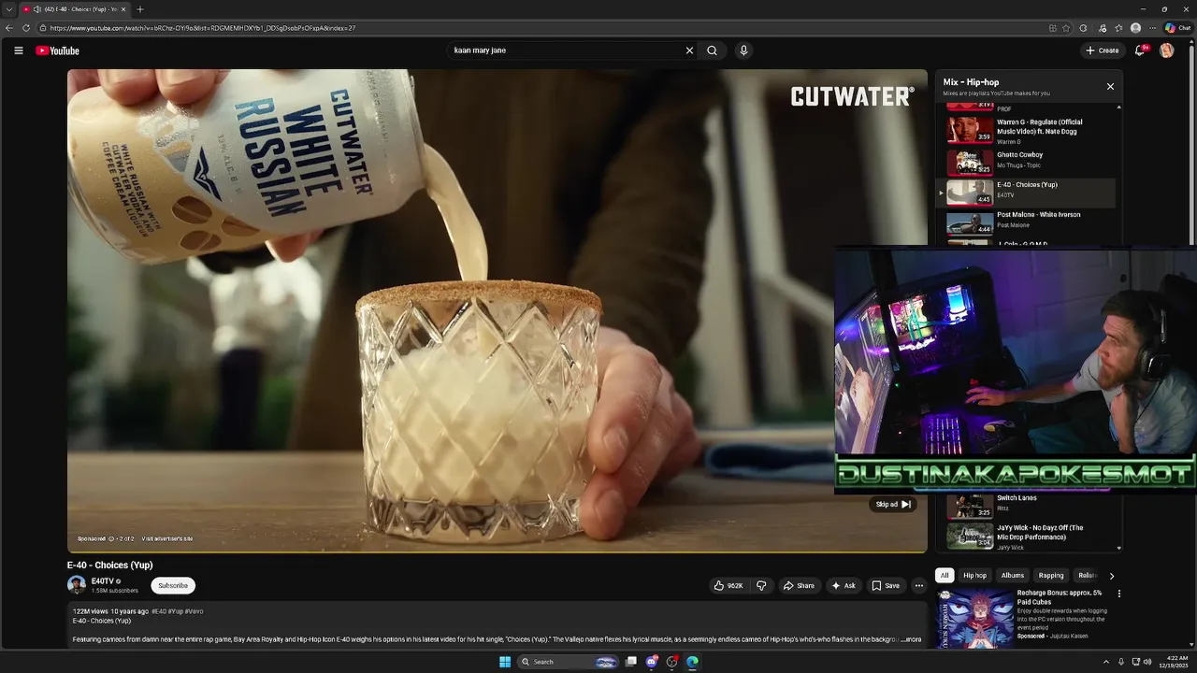
Task: Add page to favorites star icon
Action: pyautogui.click(x=1066, y=28)
